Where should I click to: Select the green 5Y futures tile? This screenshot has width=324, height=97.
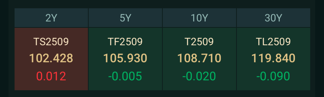(x=125, y=59)
